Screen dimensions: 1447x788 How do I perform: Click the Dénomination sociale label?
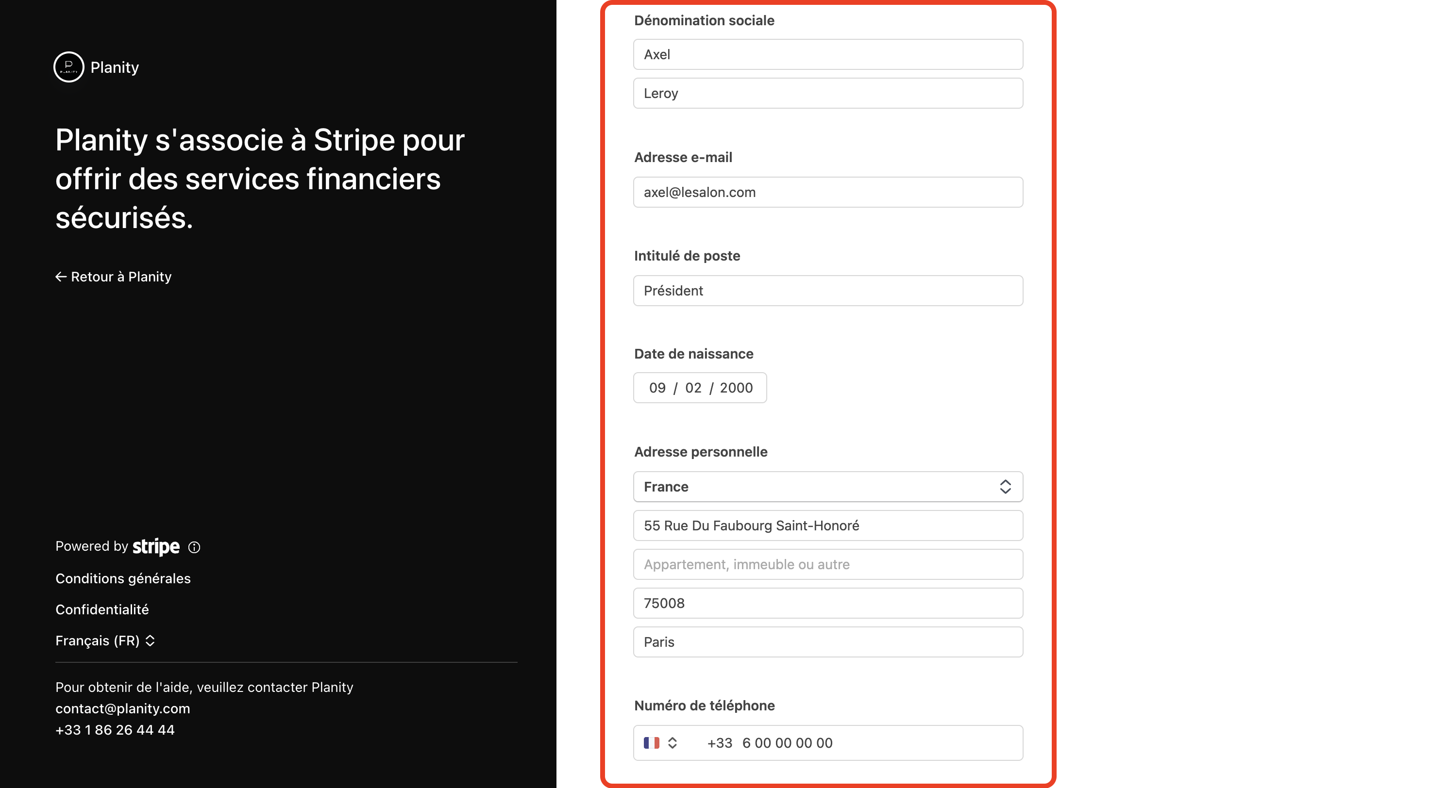(x=704, y=20)
